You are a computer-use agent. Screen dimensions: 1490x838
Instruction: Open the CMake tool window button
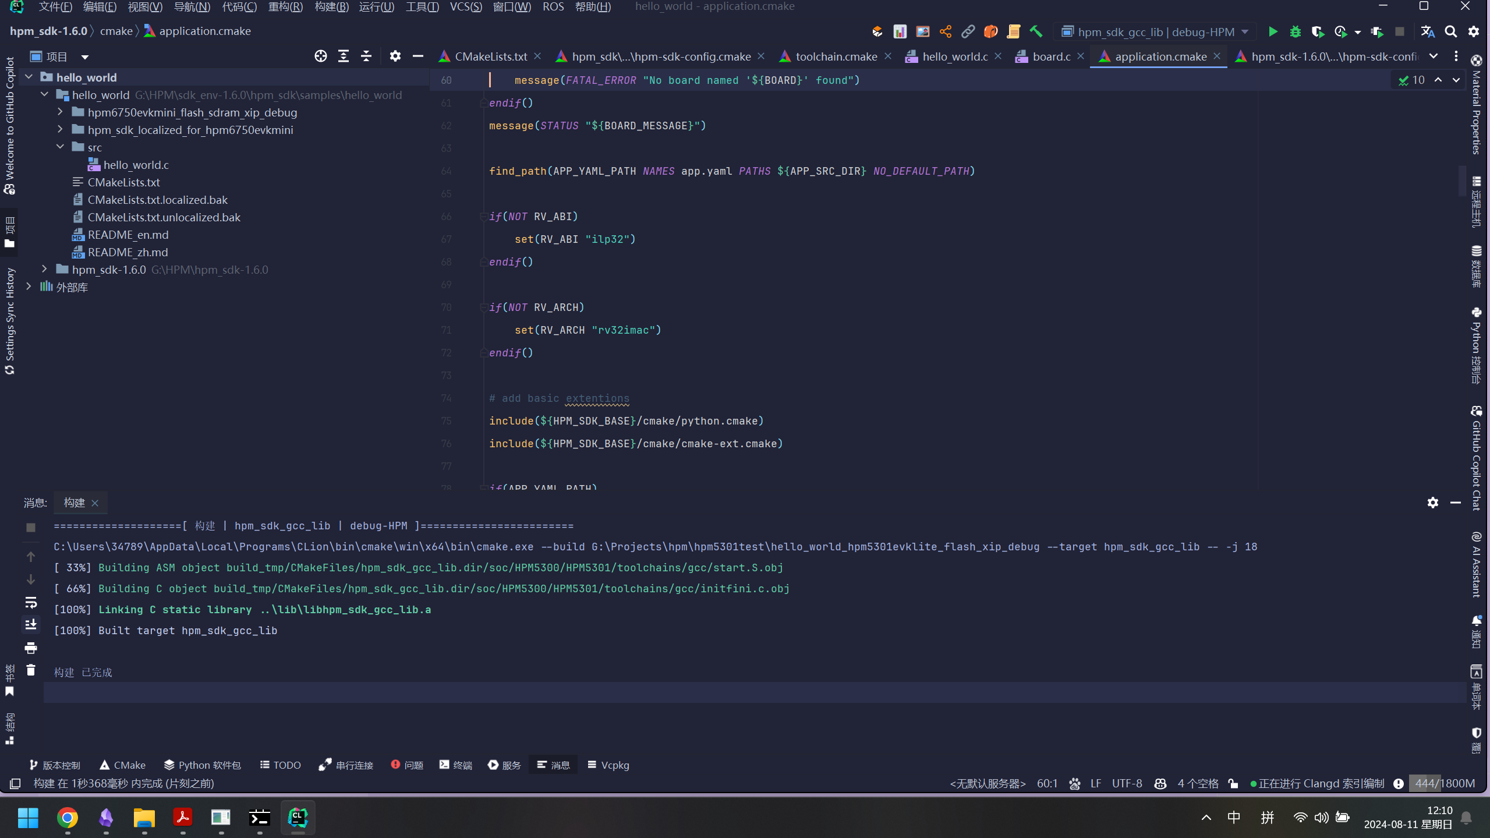pyautogui.click(x=123, y=765)
